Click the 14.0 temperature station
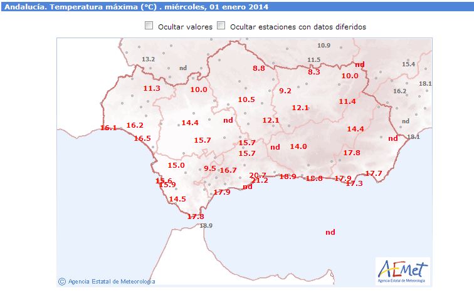The image size is (474, 291). coord(298,146)
